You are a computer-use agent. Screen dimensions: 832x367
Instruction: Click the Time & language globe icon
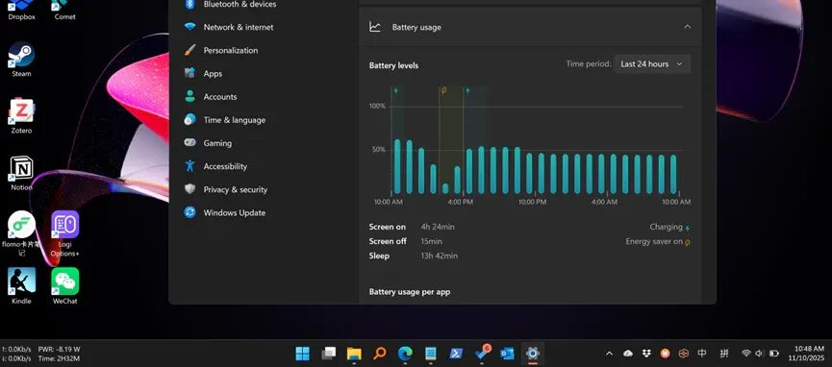[189, 120]
